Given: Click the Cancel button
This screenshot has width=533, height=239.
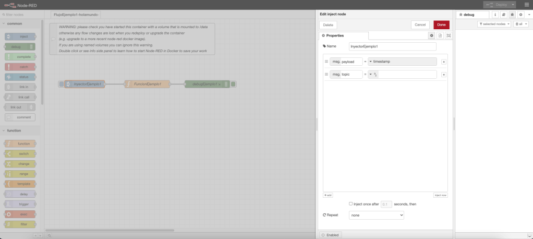Looking at the screenshot, I should point(420,25).
